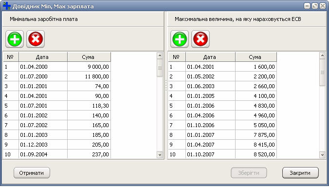The width and height of the screenshot is (329, 187).
Task: Select sum cell 4 960,00
Action: click(x=256, y=115)
